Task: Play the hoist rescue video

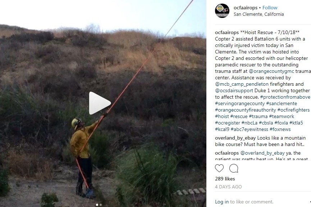Action: (x=100, y=103)
